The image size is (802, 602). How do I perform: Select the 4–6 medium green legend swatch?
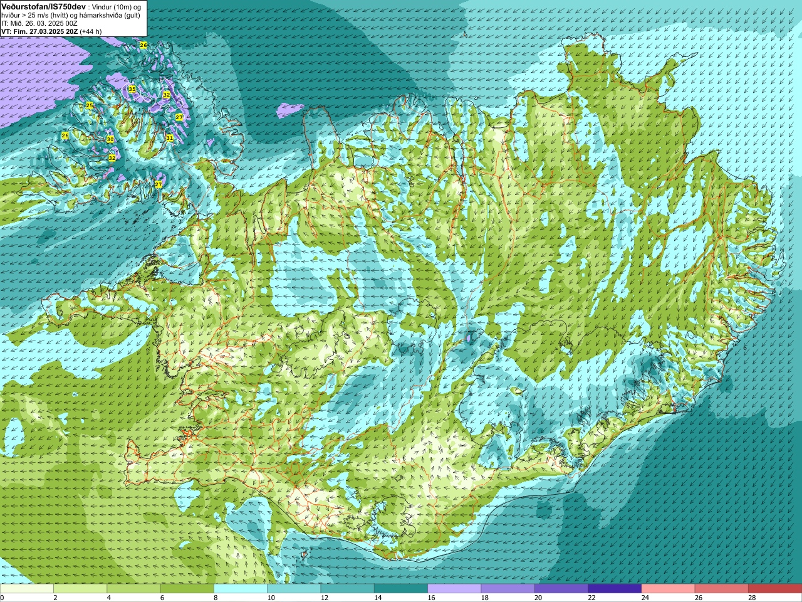[133, 589]
